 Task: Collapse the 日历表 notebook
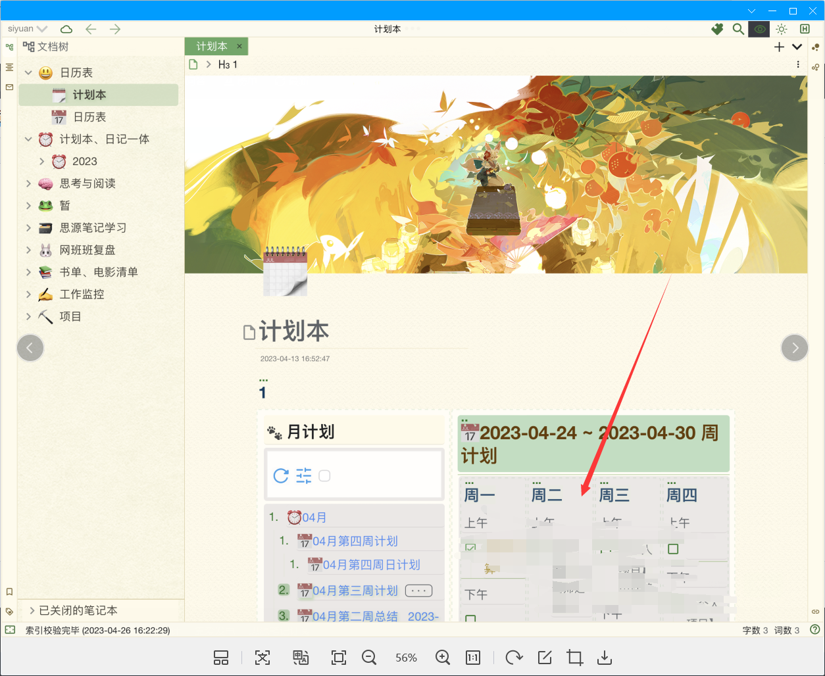[28, 72]
